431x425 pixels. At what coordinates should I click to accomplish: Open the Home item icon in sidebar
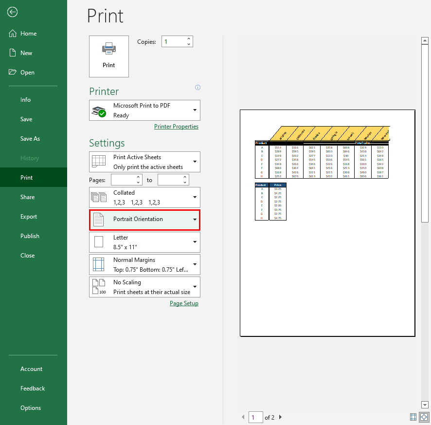pos(13,34)
